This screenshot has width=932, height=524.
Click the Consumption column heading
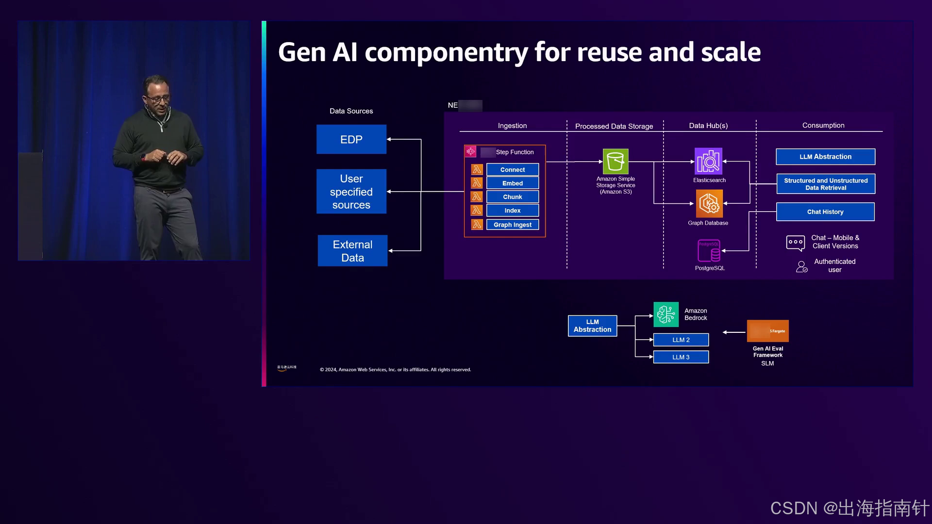(823, 125)
